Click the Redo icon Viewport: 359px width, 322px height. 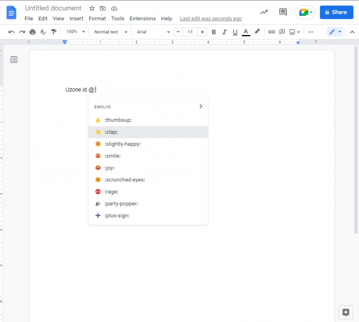(x=22, y=32)
